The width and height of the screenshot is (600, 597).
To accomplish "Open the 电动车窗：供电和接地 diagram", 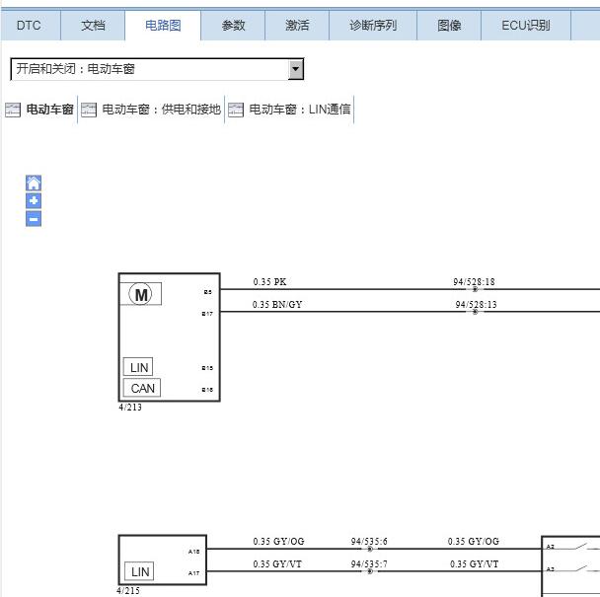I will click(162, 110).
